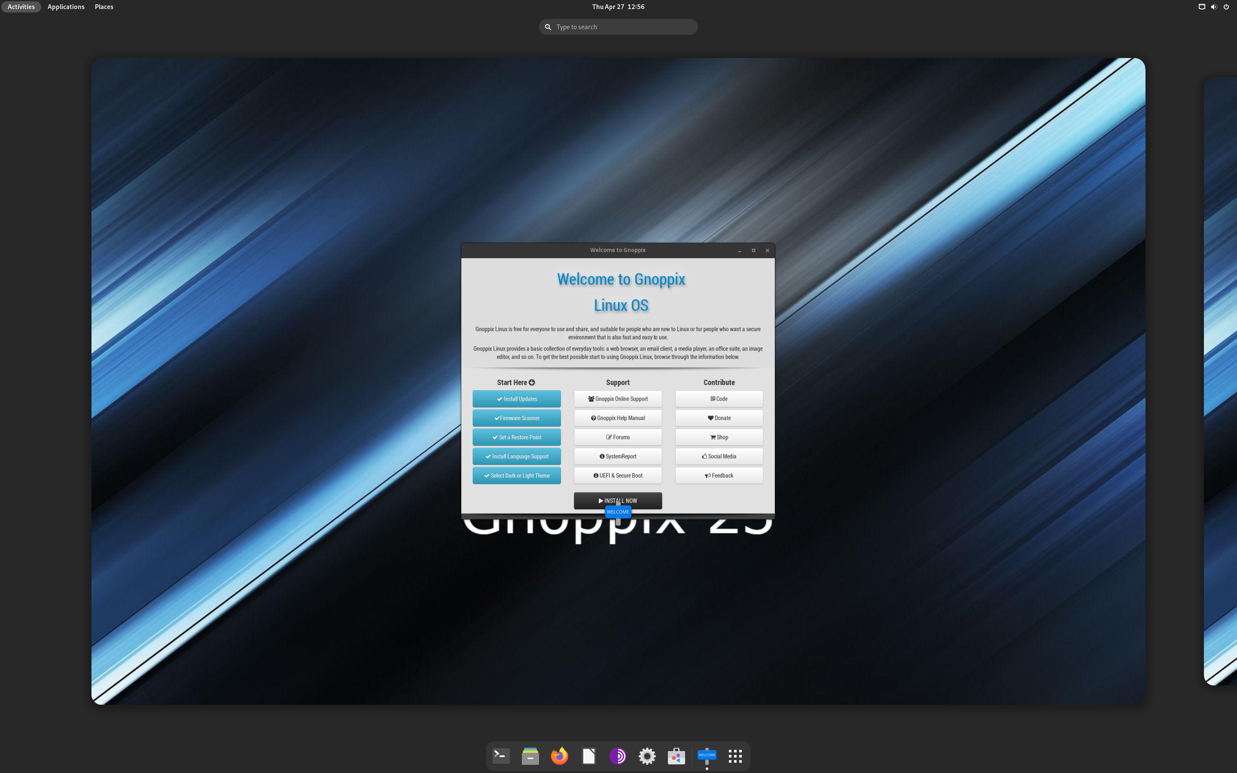Show all applications grid

(x=735, y=756)
